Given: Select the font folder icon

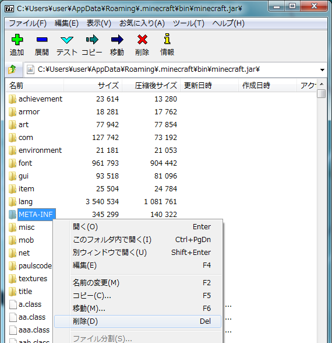Looking at the screenshot, I should coord(12,163).
